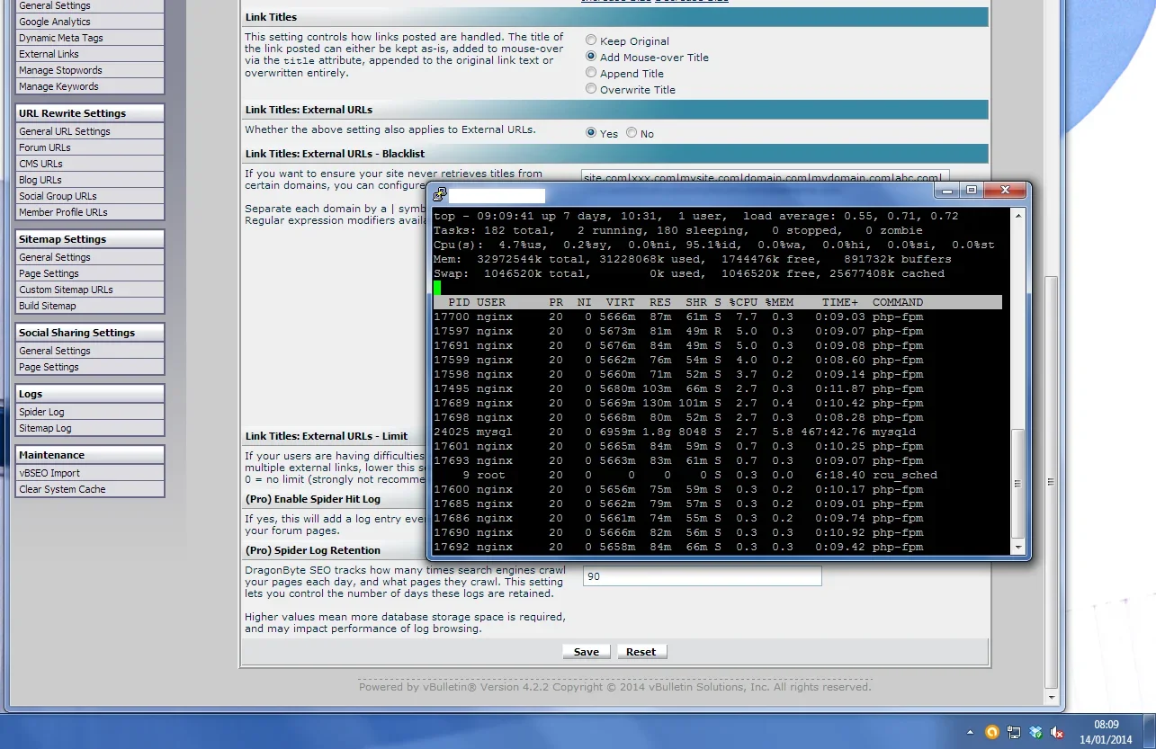The height and width of the screenshot is (749, 1156).
Task: Click the URL Rewrite Settings sidebar header
Action: pyautogui.click(x=90, y=113)
